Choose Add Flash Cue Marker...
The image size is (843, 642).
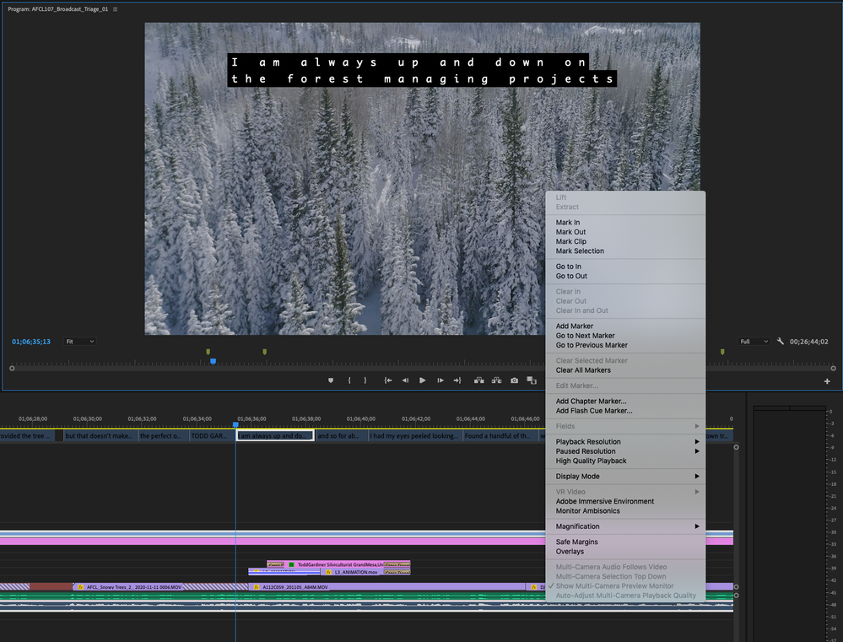[x=626, y=411]
